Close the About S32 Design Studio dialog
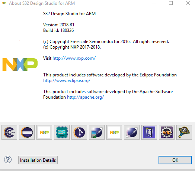The width and height of the screenshot is (195, 171). coord(188,3)
